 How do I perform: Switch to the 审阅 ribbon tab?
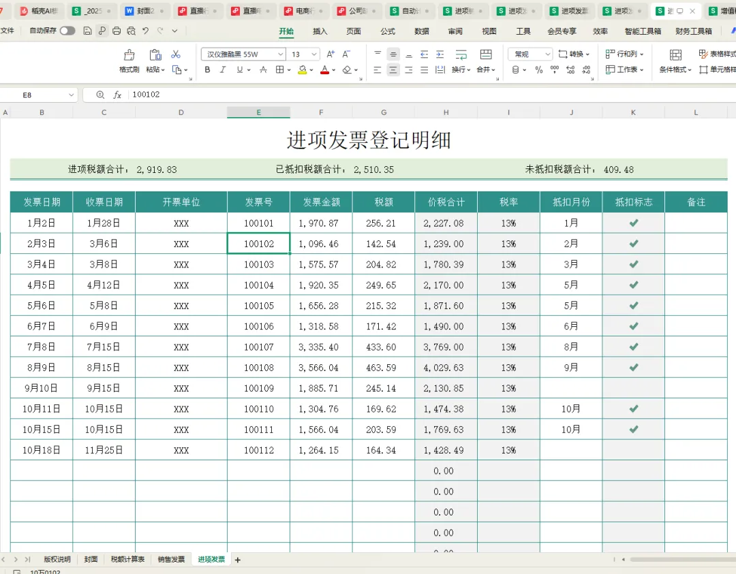(455, 31)
